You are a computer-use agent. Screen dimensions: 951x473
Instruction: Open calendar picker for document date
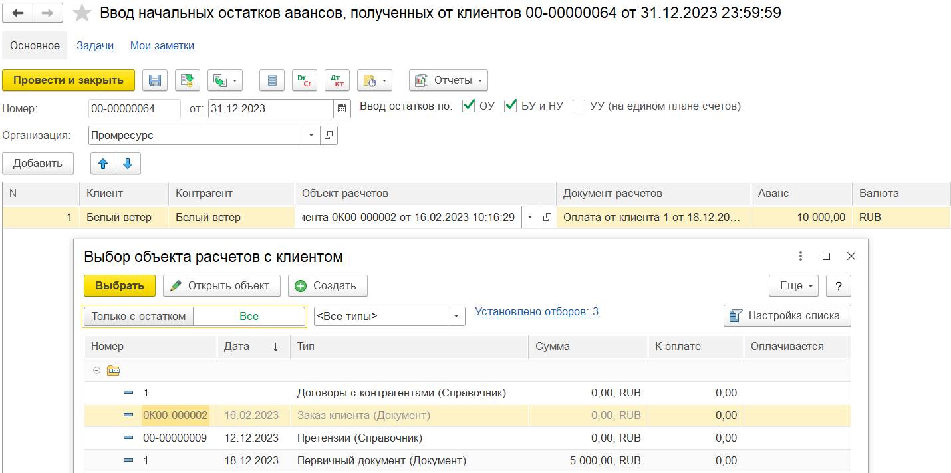pos(342,108)
